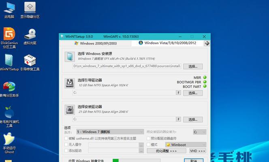Click the Windows install source icon
Screen dimensions: 269x162
(70, 57)
